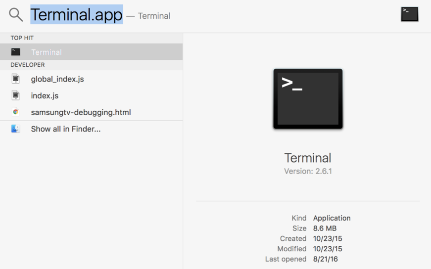Open the global_index.js result
The image size is (431, 269).
pyautogui.click(x=91, y=79)
